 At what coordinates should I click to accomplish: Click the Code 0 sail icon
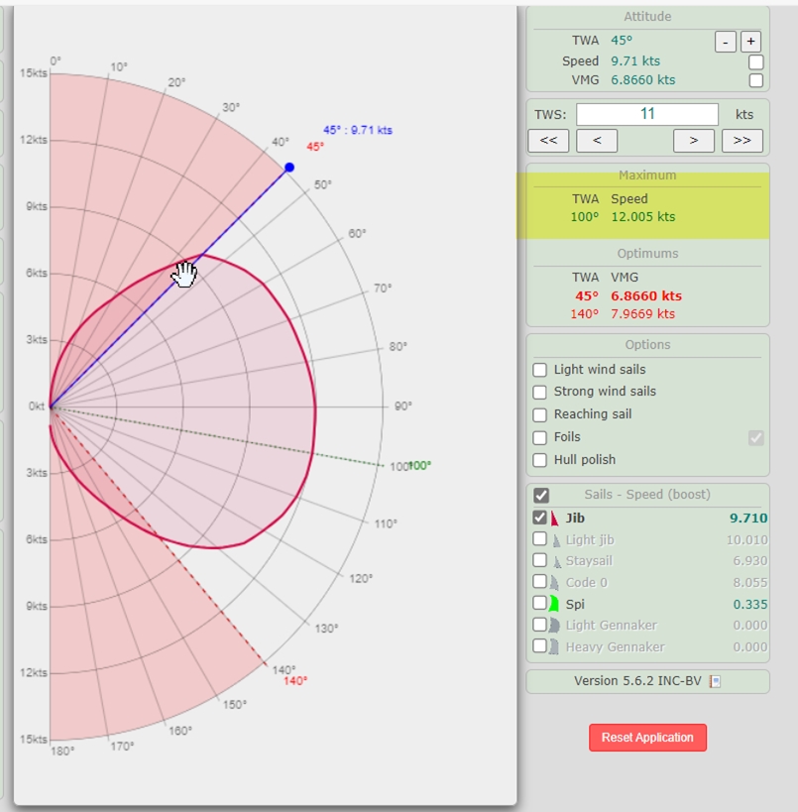[x=555, y=583]
